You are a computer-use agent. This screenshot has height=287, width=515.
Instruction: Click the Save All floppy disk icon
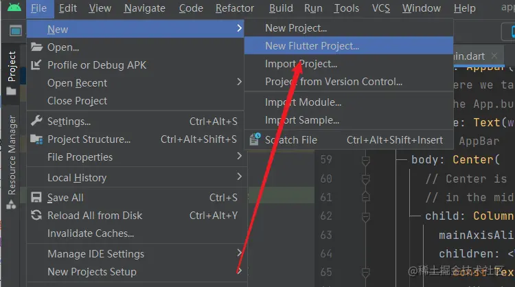point(36,197)
